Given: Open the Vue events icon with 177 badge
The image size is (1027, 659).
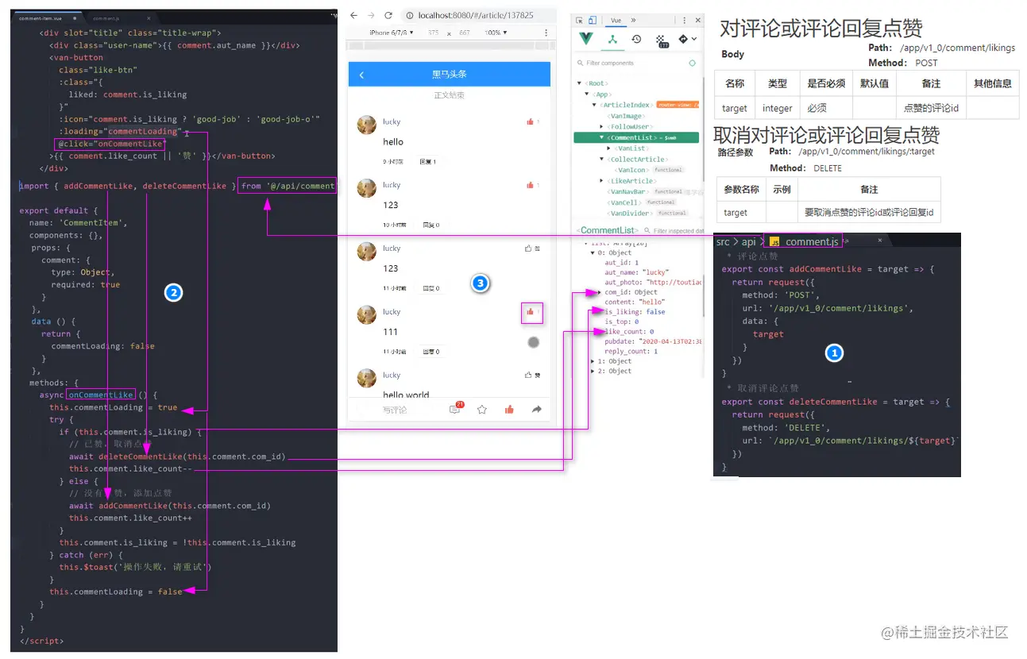Looking at the screenshot, I should coord(662,40).
